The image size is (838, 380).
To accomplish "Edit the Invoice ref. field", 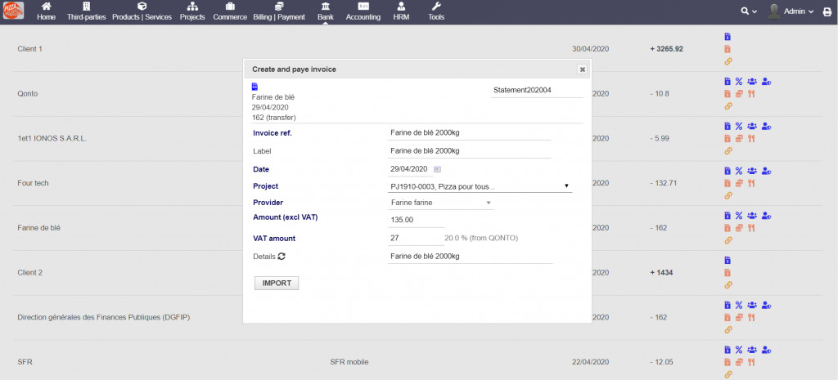I will pos(469,132).
